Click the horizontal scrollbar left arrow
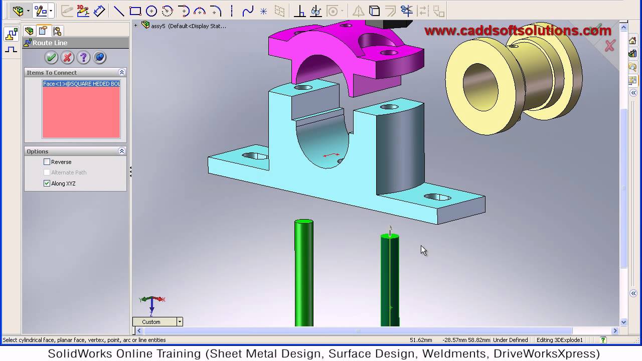The height and width of the screenshot is (361, 642). (x=139, y=331)
